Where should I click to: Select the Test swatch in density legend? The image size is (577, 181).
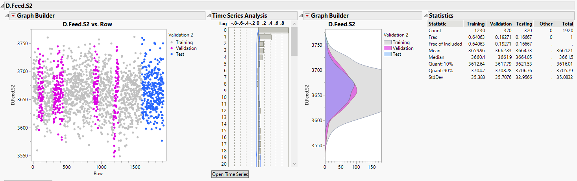[x=387, y=54]
